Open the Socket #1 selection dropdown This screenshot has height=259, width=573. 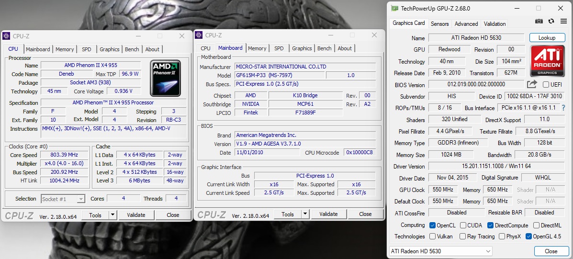[63, 199]
